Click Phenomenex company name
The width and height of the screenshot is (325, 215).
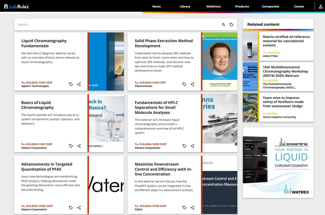[x=144, y=86]
